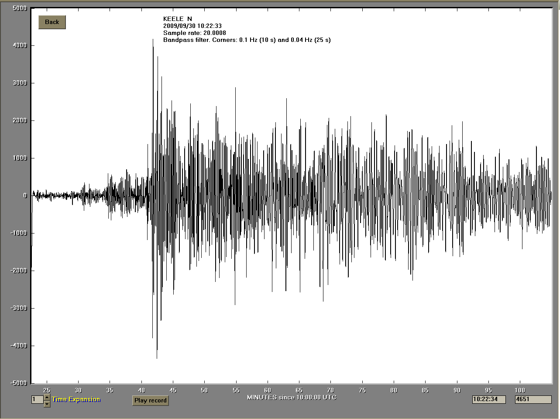Click the 70 minute axis label
The height and width of the screenshot is (419, 560).
click(330, 390)
